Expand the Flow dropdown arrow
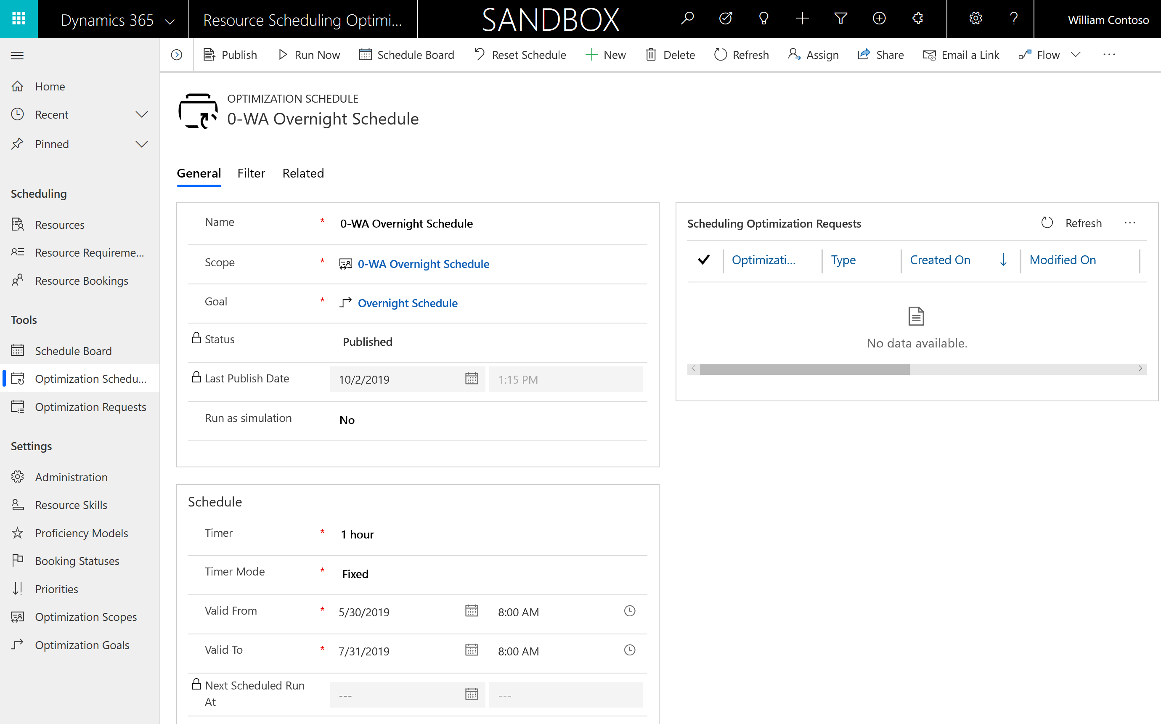This screenshot has height=724, width=1161. pyautogui.click(x=1077, y=54)
